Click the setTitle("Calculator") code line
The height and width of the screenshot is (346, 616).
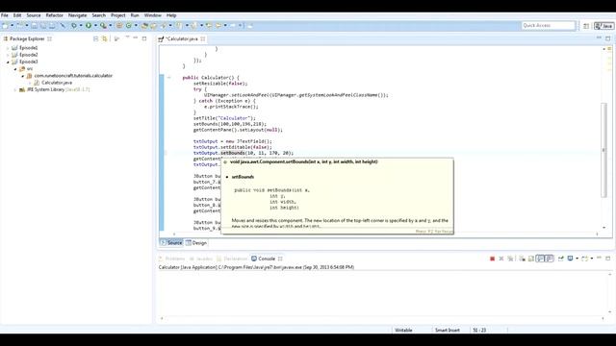pyautogui.click(x=224, y=118)
